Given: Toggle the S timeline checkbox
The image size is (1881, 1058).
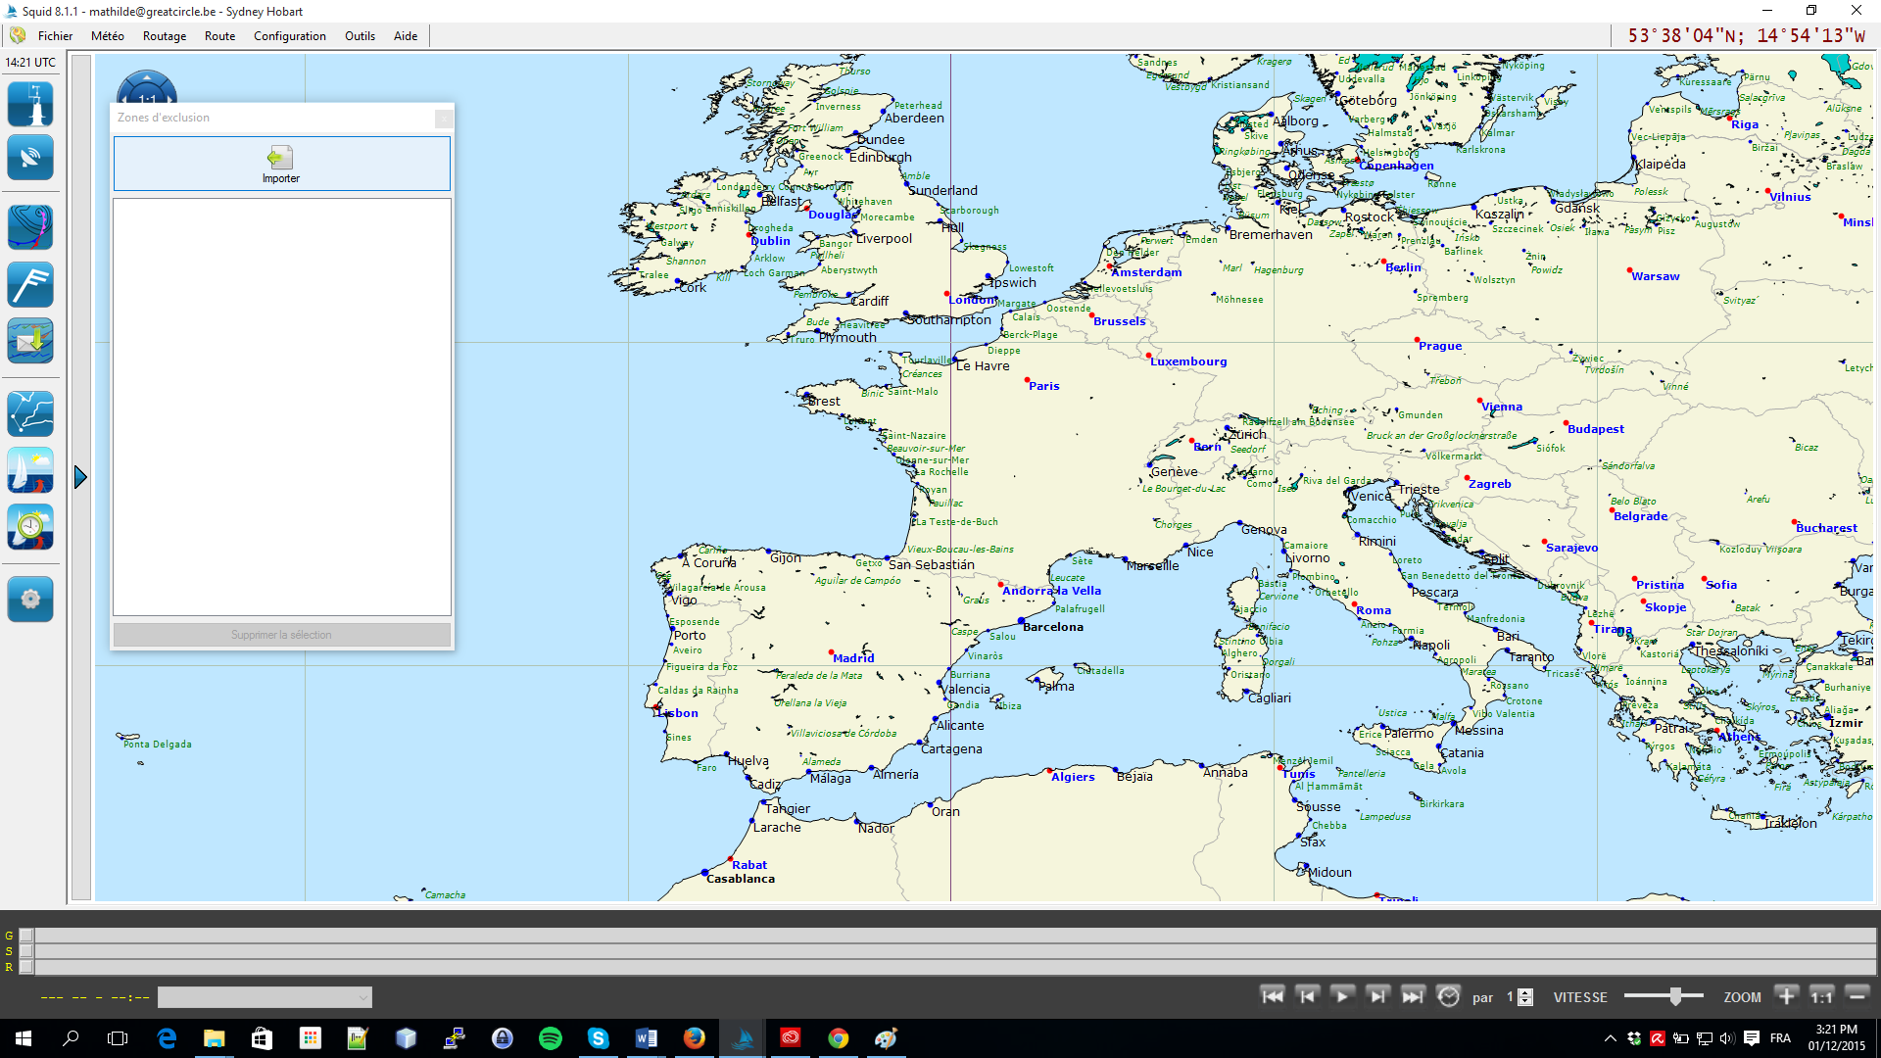Looking at the screenshot, I should pos(26,951).
